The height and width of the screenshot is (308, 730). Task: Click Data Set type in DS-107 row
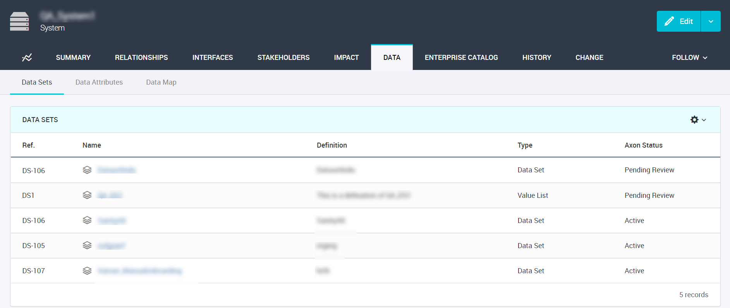531,271
